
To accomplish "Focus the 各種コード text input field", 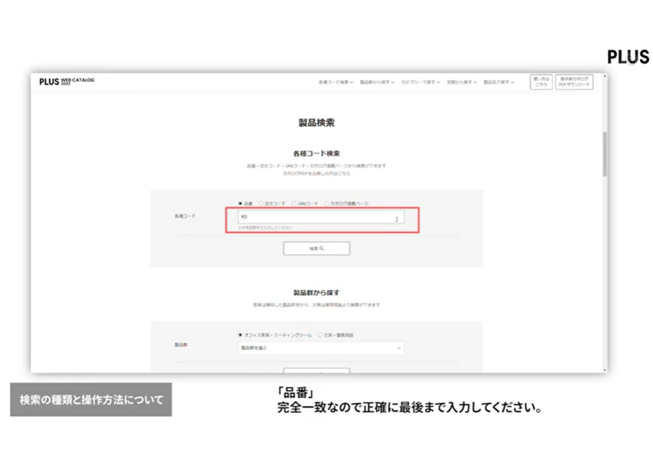I will (x=321, y=217).
